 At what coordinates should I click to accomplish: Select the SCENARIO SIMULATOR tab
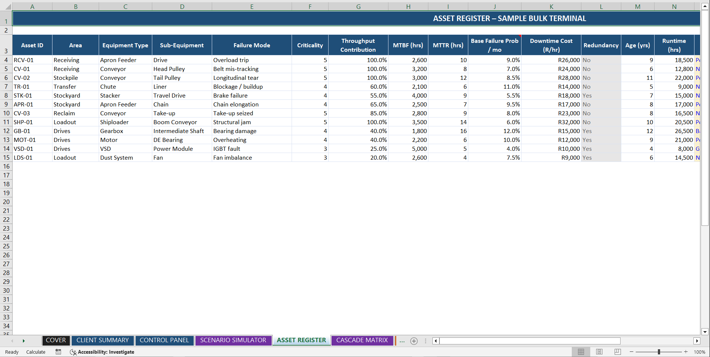pyautogui.click(x=233, y=340)
